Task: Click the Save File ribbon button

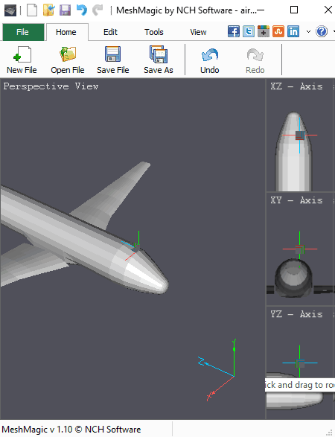Action: click(113, 60)
